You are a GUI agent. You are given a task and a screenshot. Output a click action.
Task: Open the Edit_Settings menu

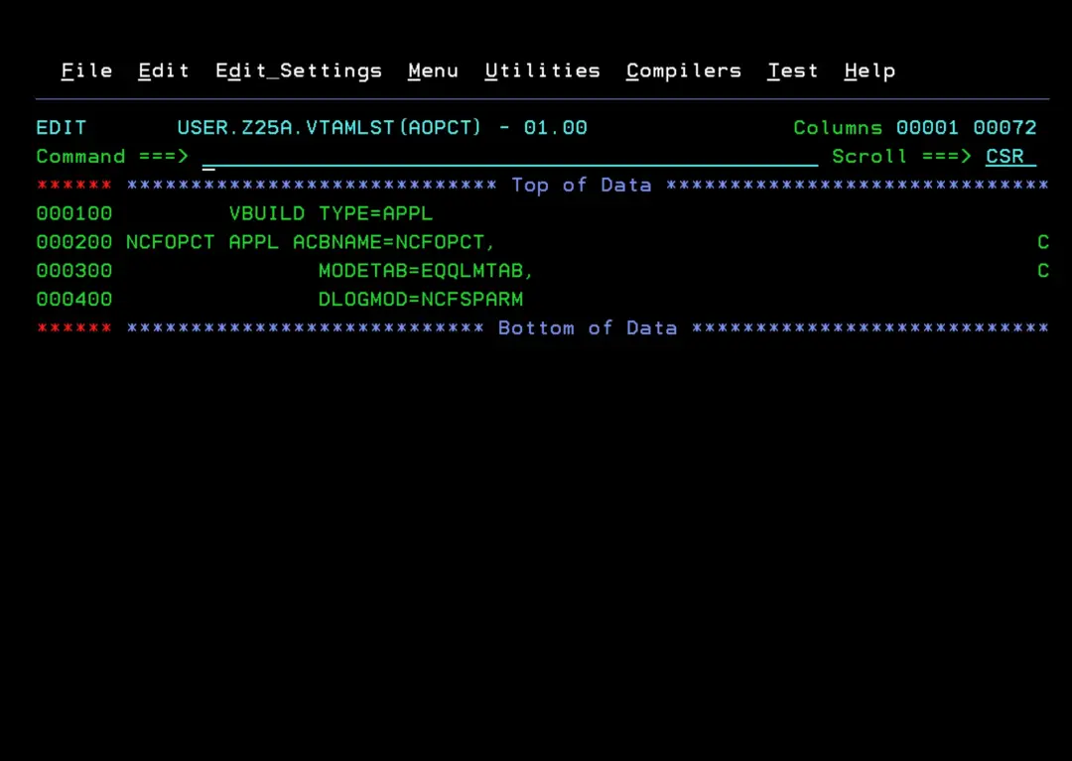coord(299,71)
